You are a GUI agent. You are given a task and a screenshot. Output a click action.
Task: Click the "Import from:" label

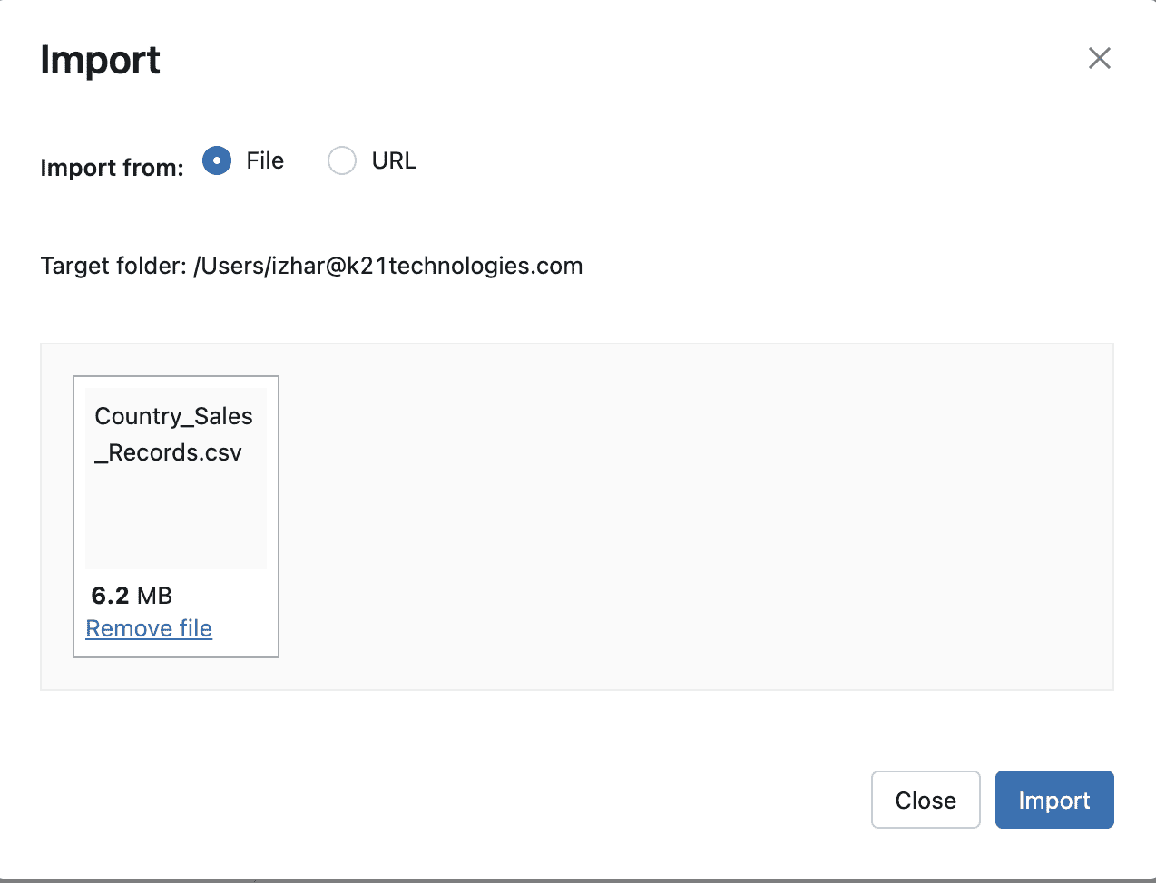coord(112,168)
